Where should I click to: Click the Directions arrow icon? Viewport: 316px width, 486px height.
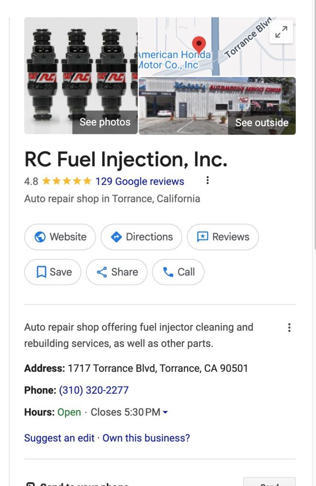[116, 237]
